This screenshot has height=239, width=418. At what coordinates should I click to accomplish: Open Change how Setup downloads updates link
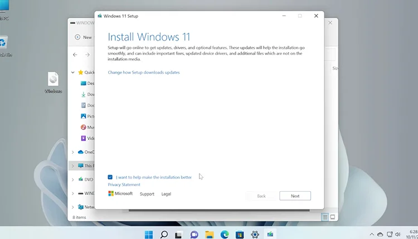[x=144, y=72]
